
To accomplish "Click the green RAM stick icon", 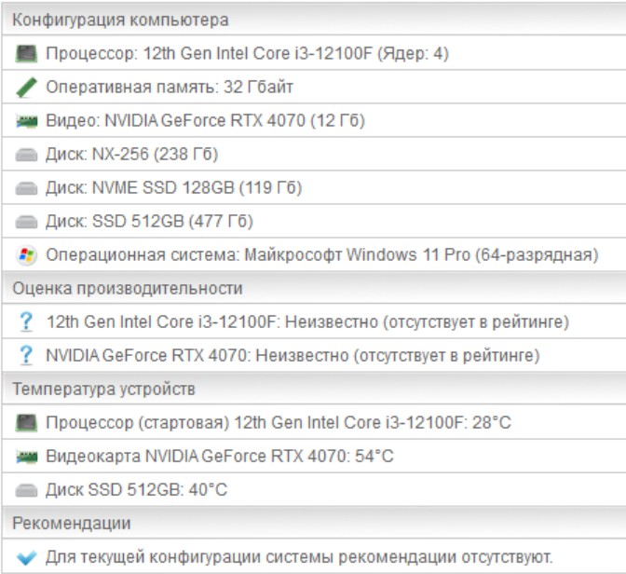I will [26, 87].
